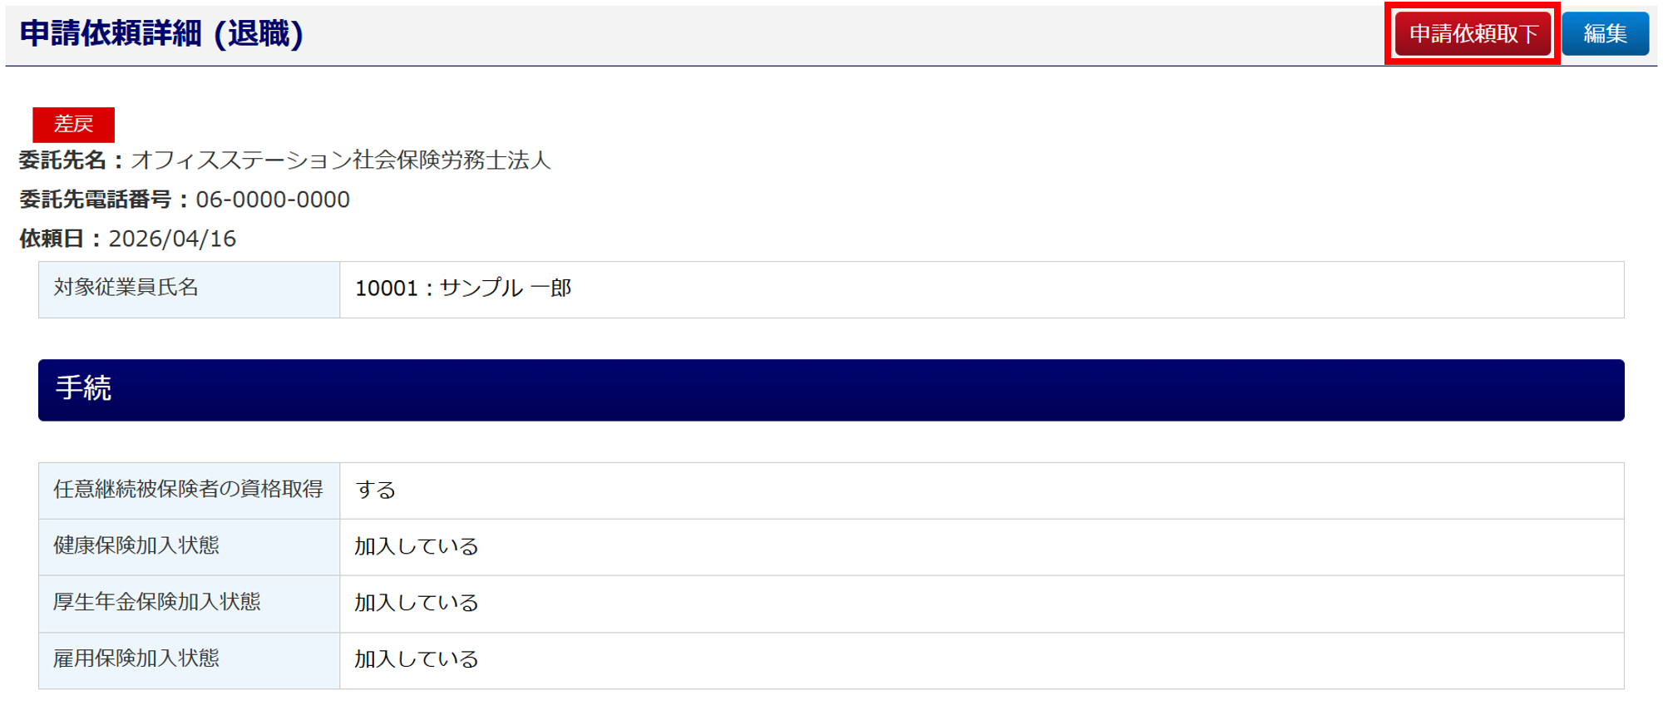The width and height of the screenshot is (1663, 715).
Task: Click the phone number 06-0000-0000
Action: (x=273, y=200)
